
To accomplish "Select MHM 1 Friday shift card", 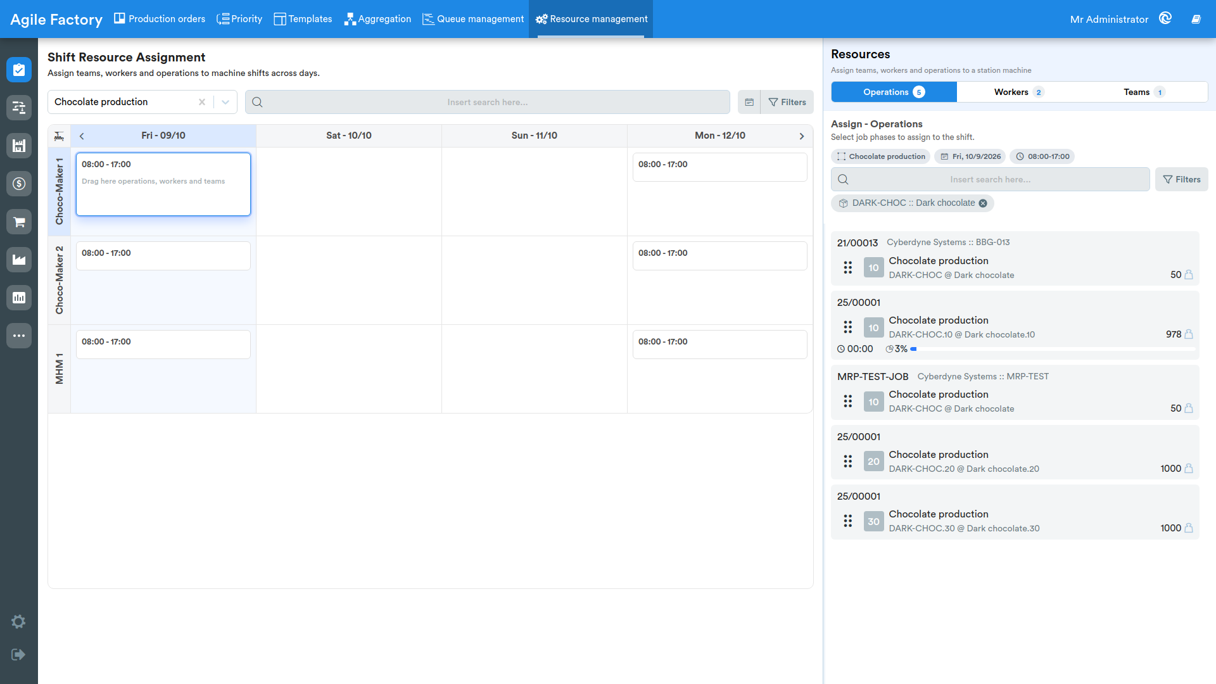I will (x=163, y=345).
